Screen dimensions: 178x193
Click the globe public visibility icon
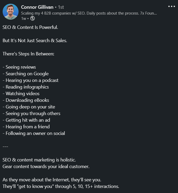point(33,18)
